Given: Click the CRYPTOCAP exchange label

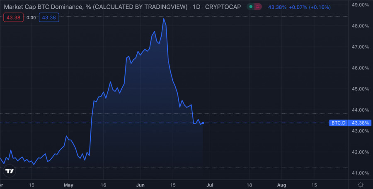Looking at the screenshot, I should click(223, 7).
